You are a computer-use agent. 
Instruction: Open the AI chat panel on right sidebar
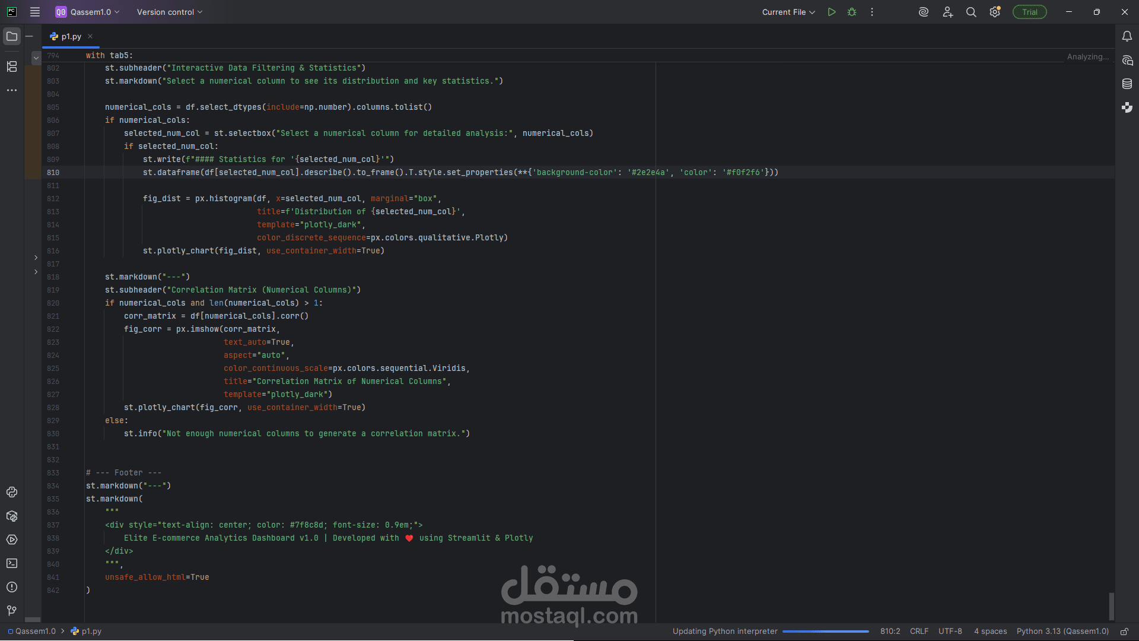coord(1127,60)
